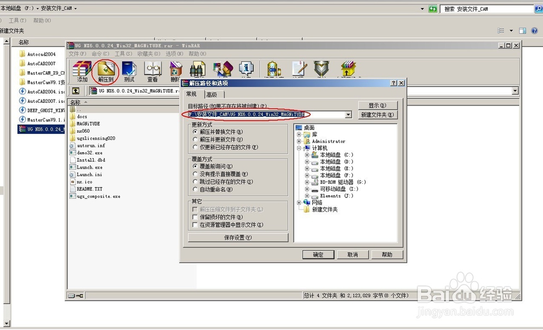Click the help question-mark icon in Explorer
This screenshot has width=543, height=330.
point(534,31)
